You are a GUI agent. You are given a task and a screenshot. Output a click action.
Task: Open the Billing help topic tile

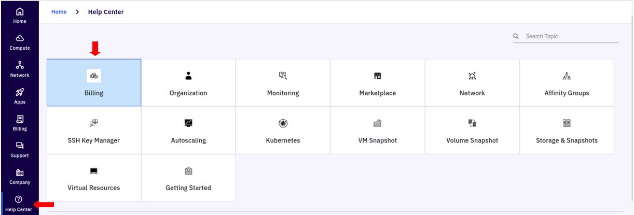point(94,82)
